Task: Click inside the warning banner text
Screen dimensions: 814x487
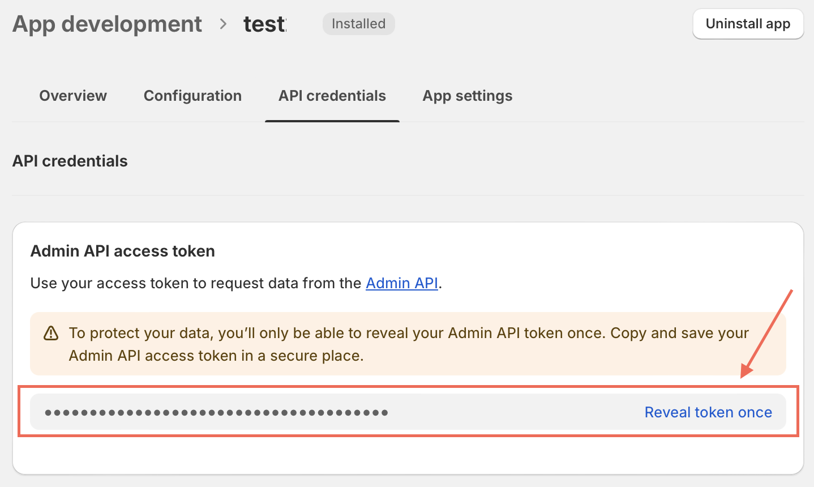Action: [396, 344]
